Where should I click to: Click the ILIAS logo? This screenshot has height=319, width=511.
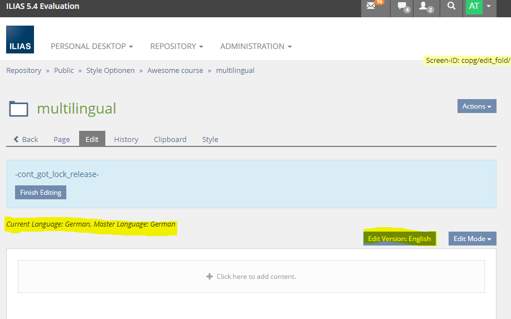coord(20,40)
